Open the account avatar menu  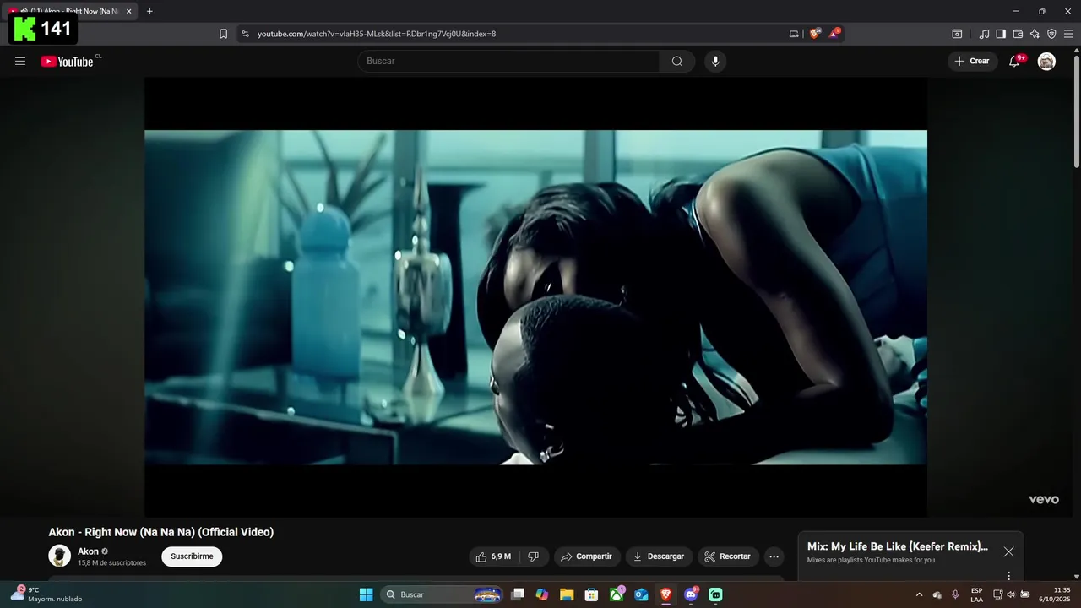tap(1046, 61)
